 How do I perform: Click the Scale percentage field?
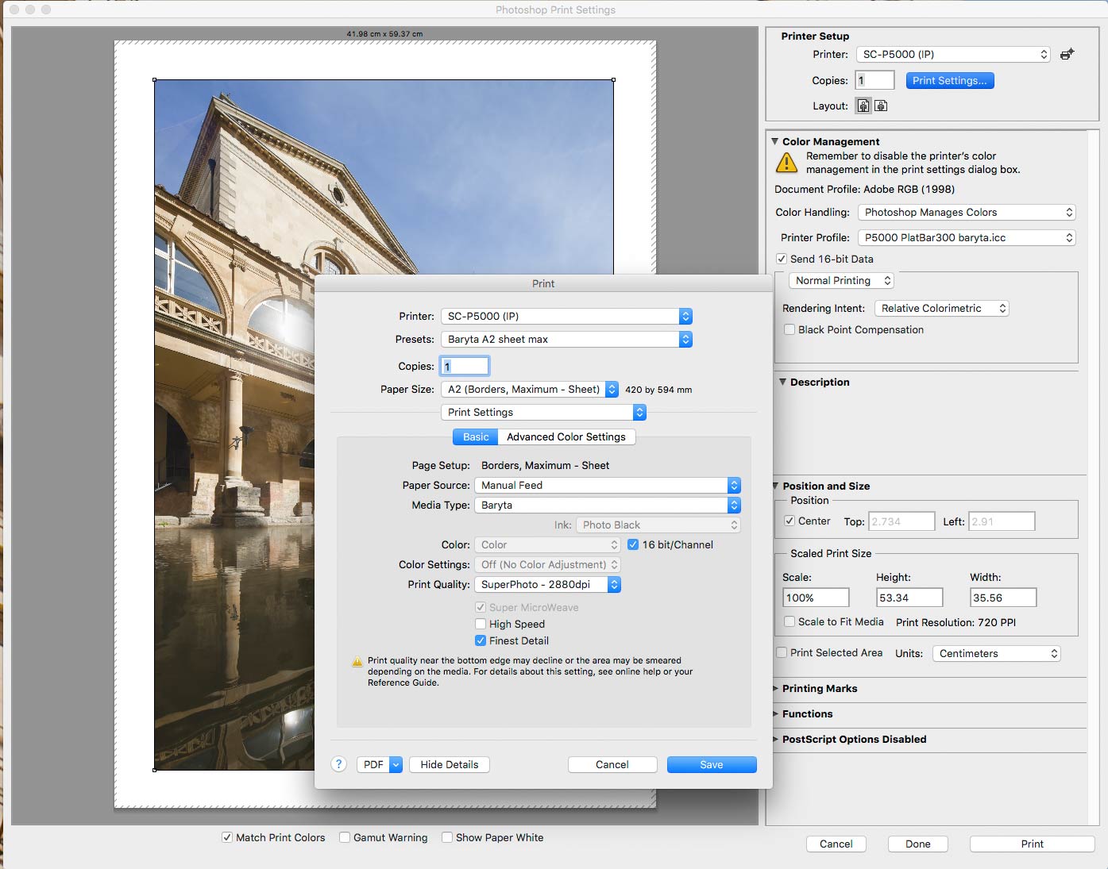point(816,598)
